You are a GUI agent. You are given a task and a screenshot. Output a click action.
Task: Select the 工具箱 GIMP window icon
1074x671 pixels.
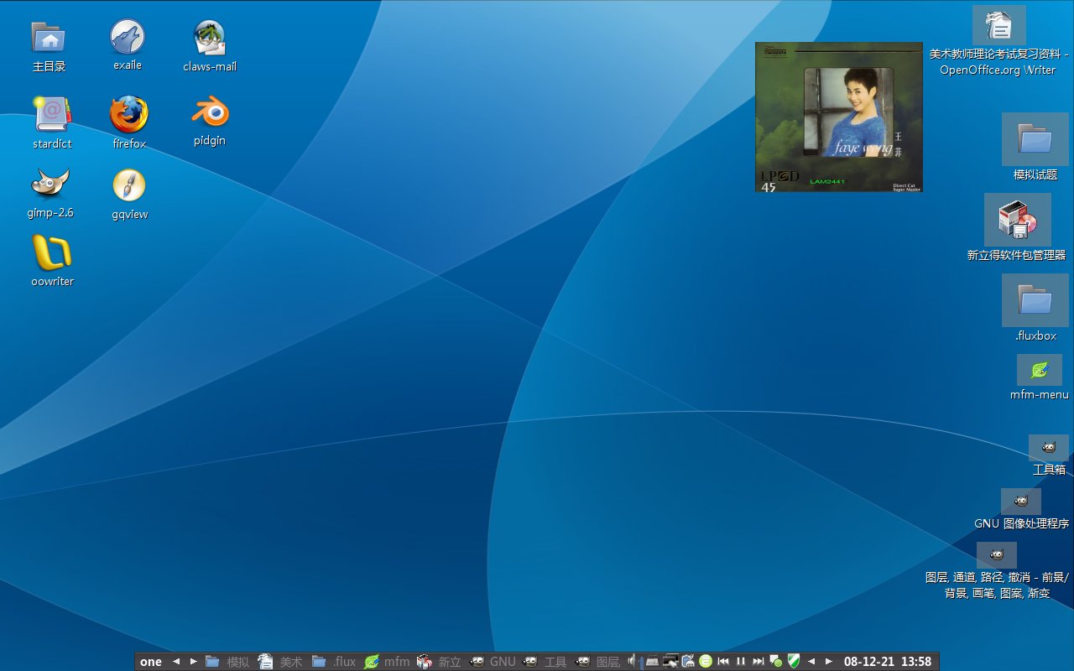[x=1049, y=448]
